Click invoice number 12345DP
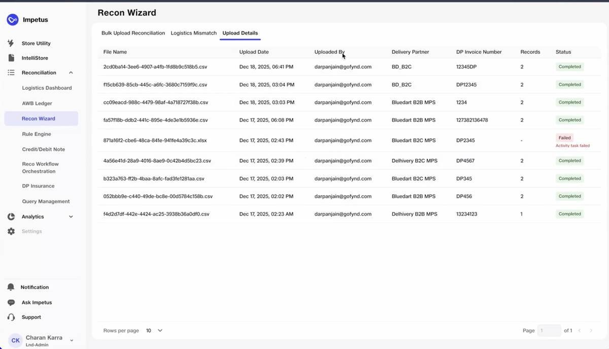 coord(466,67)
